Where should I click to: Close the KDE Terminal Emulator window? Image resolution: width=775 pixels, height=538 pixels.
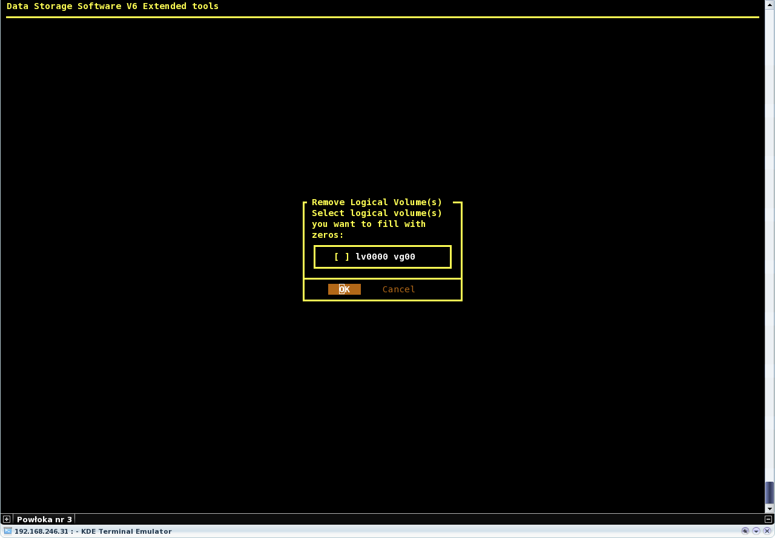[767, 531]
